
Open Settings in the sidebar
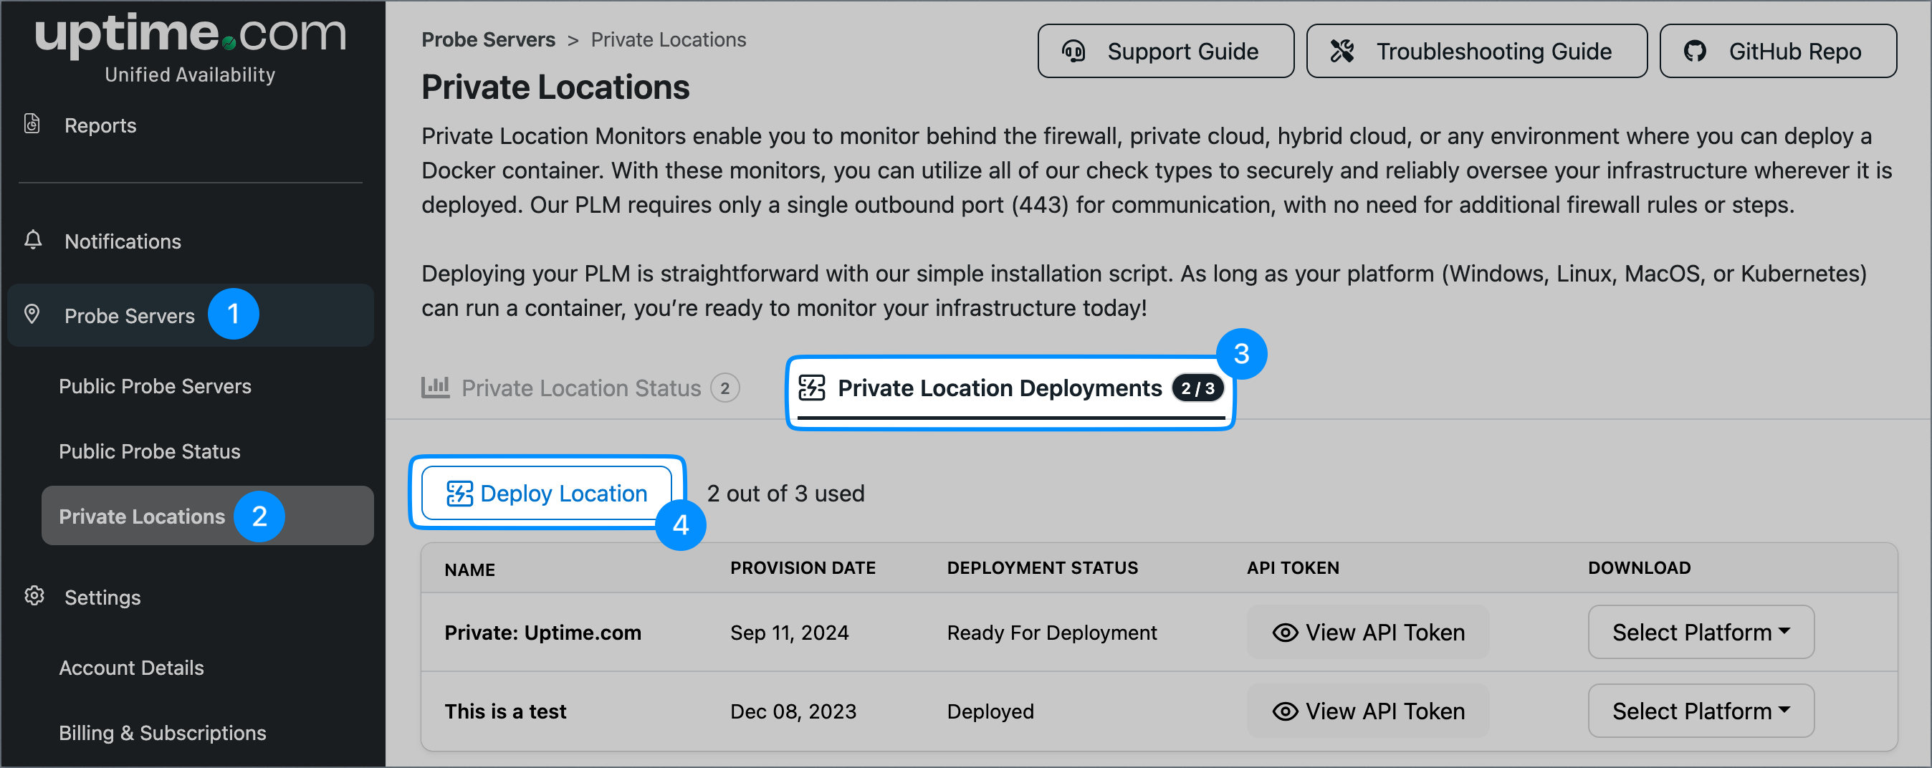pyautogui.click(x=102, y=597)
